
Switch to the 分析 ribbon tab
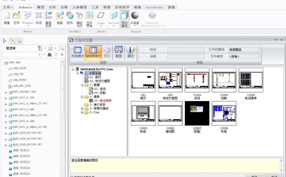pos(52,7)
